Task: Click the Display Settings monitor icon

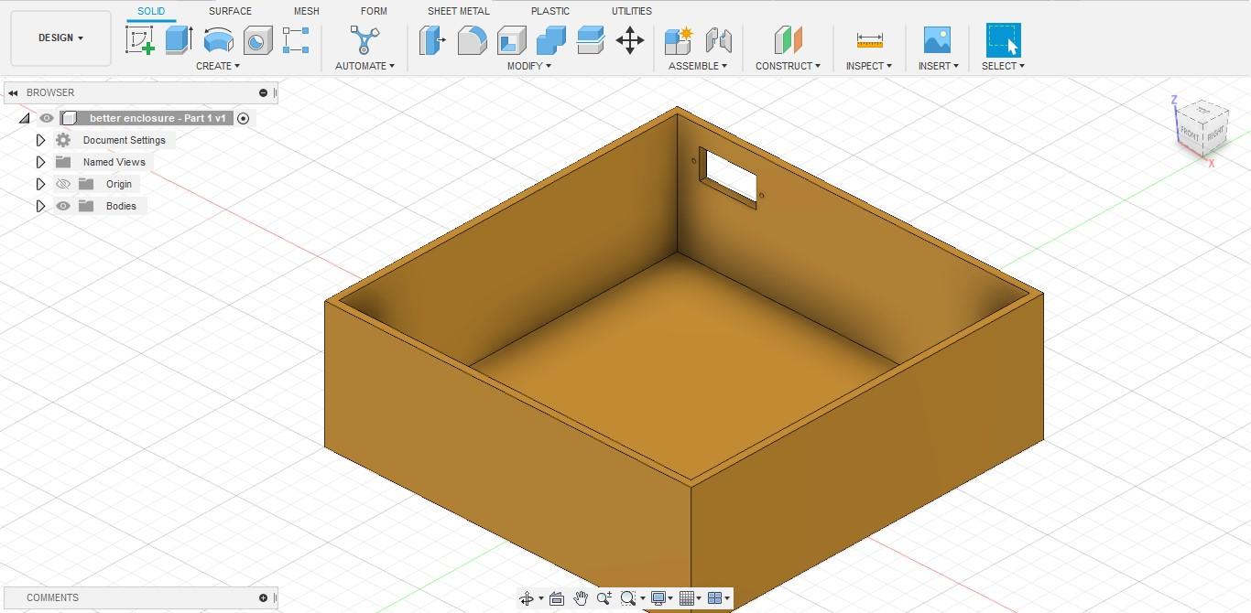Action: tap(658, 598)
